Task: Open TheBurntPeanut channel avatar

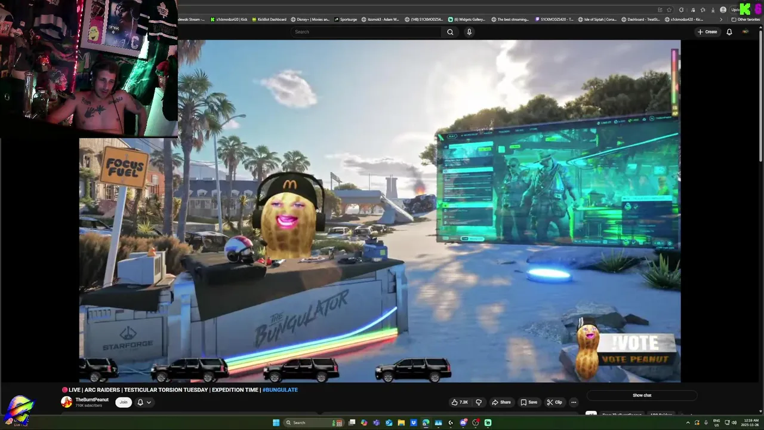Action: [x=66, y=402]
